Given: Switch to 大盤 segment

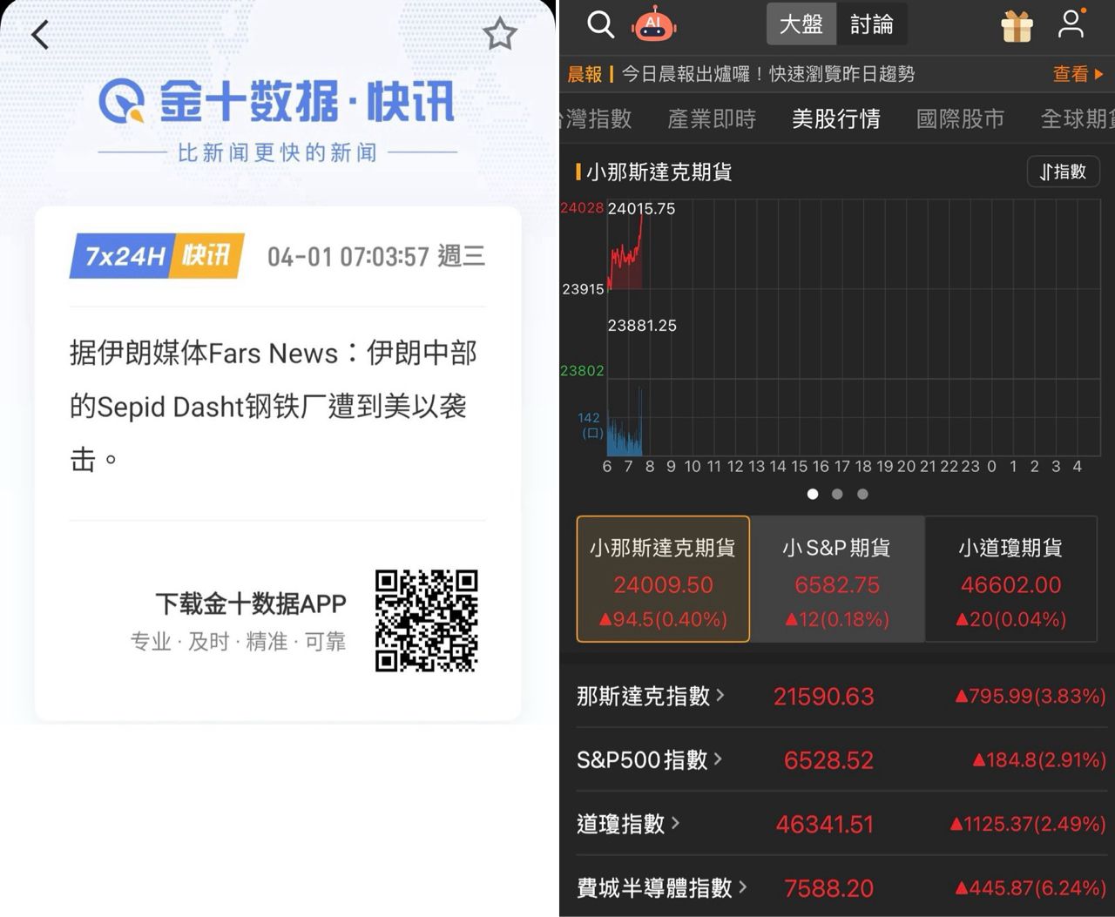Looking at the screenshot, I should coord(801,24).
